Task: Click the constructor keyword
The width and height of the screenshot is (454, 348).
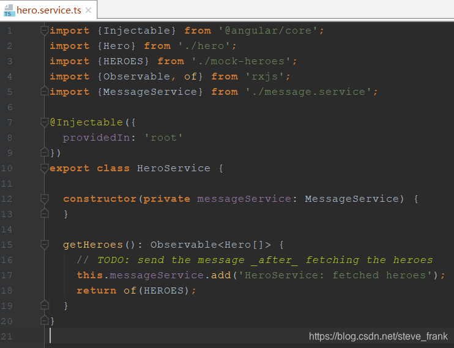Action: [100, 199]
